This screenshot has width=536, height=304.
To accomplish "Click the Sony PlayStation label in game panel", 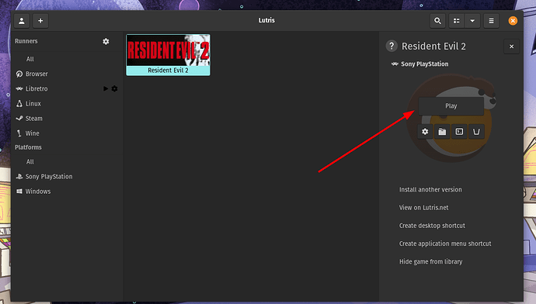I will pyautogui.click(x=425, y=64).
